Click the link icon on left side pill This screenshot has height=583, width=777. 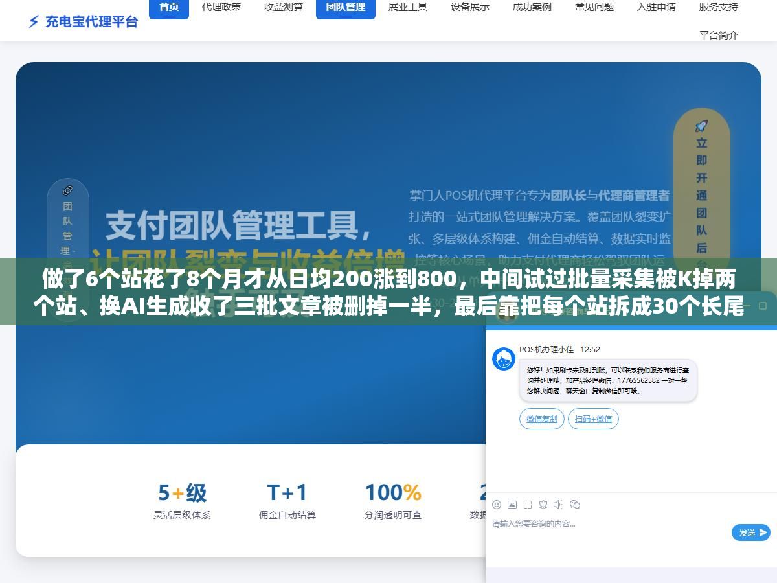(x=67, y=190)
